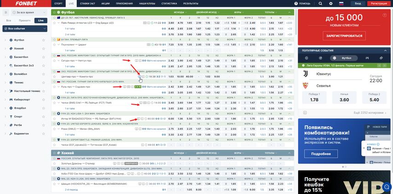
Task: Click the Russian flag language icon
Action: coord(341,4)
